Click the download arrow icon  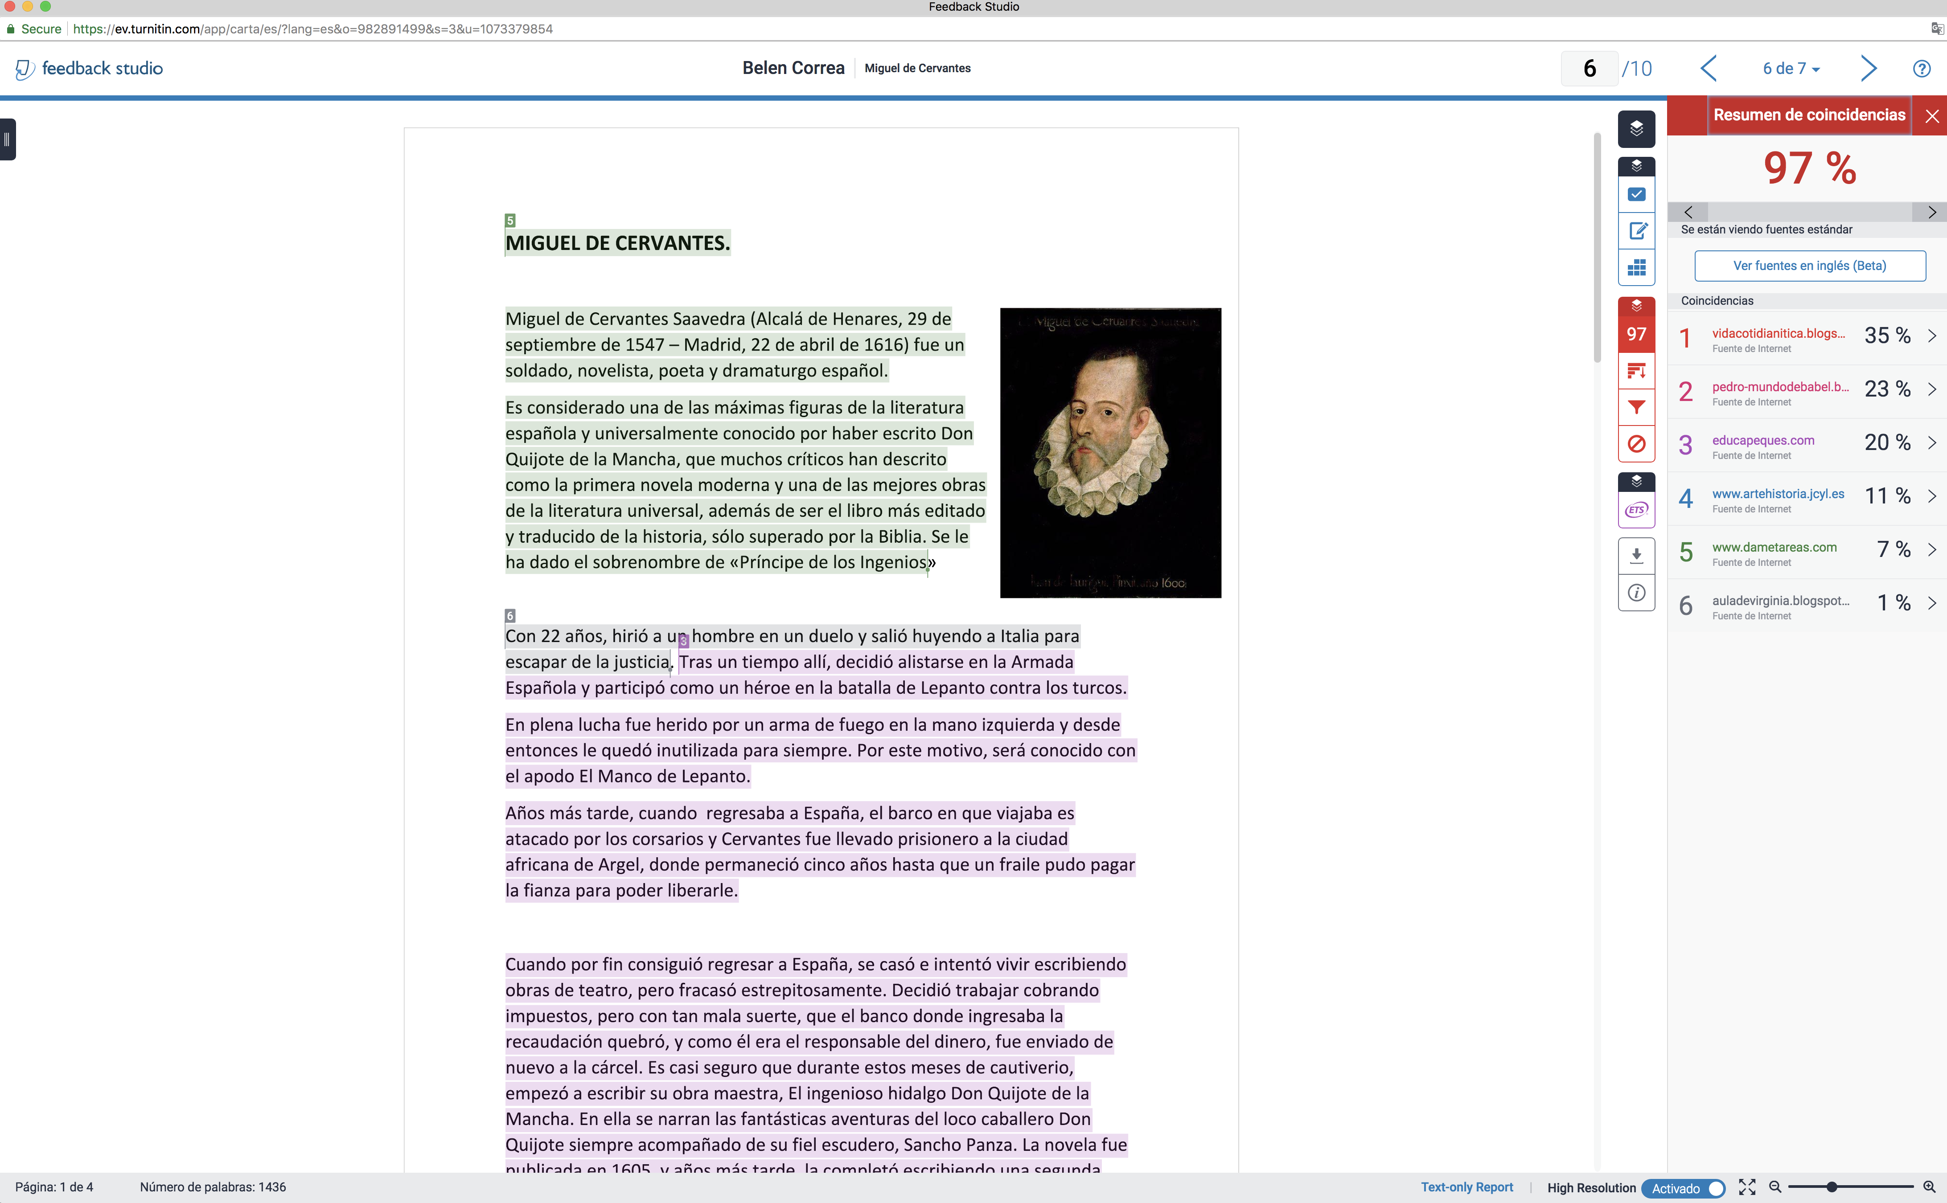point(1636,555)
